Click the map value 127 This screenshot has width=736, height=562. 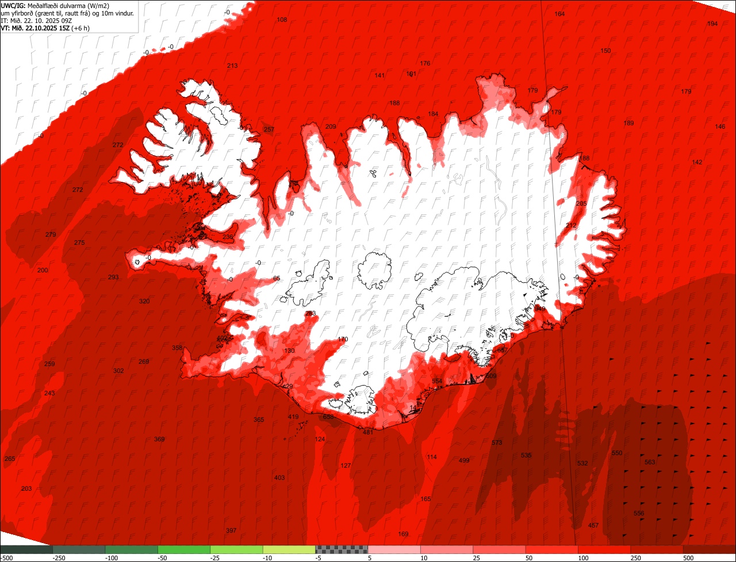point(346,465)
